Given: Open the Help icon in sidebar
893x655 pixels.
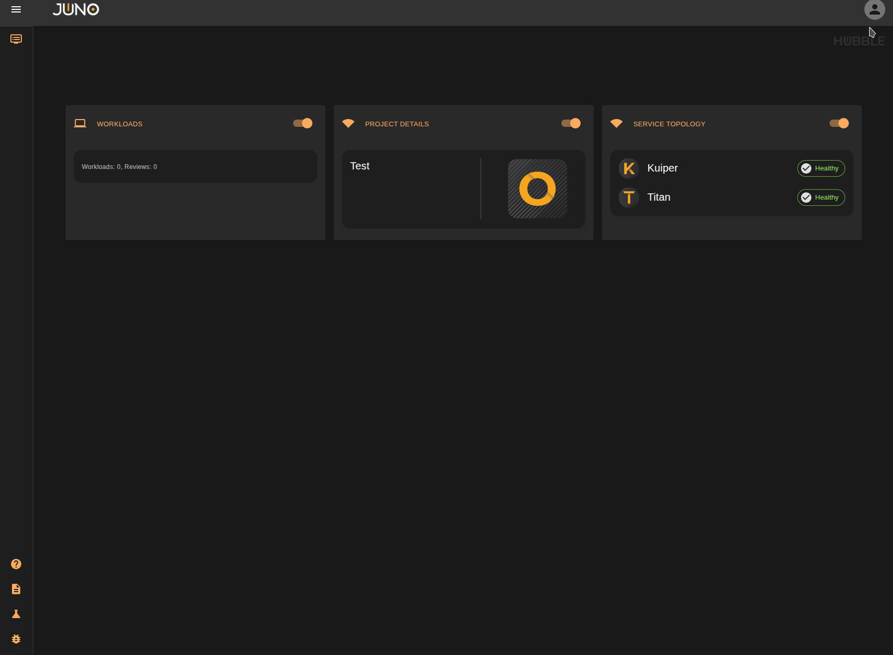Looking at the screenshot, I should pyautogui.click(x=16, y=564).
